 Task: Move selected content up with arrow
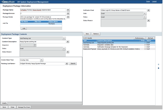pyautogui.click(x=159, y=64)
